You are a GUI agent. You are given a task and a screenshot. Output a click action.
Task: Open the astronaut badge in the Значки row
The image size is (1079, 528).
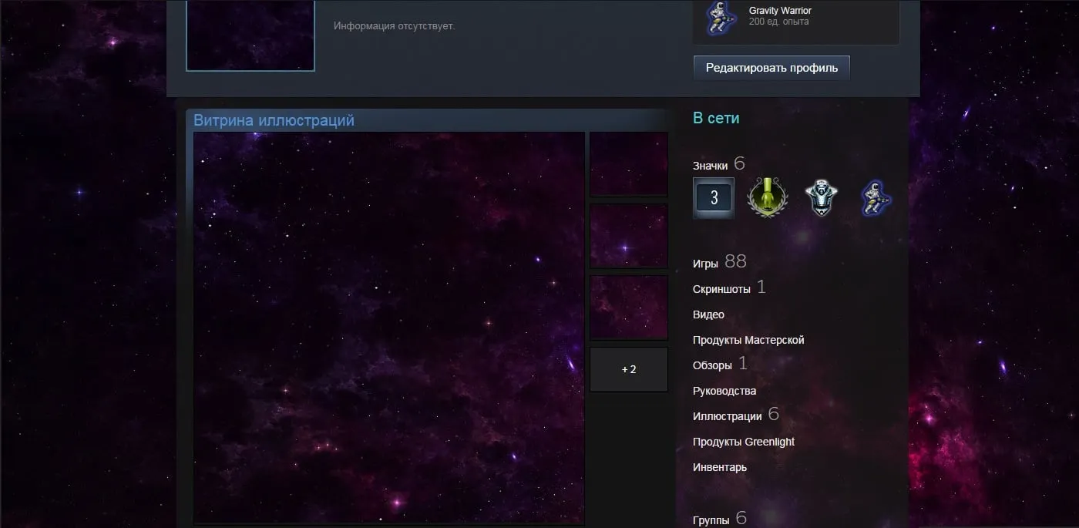click(x=876, y=197)
